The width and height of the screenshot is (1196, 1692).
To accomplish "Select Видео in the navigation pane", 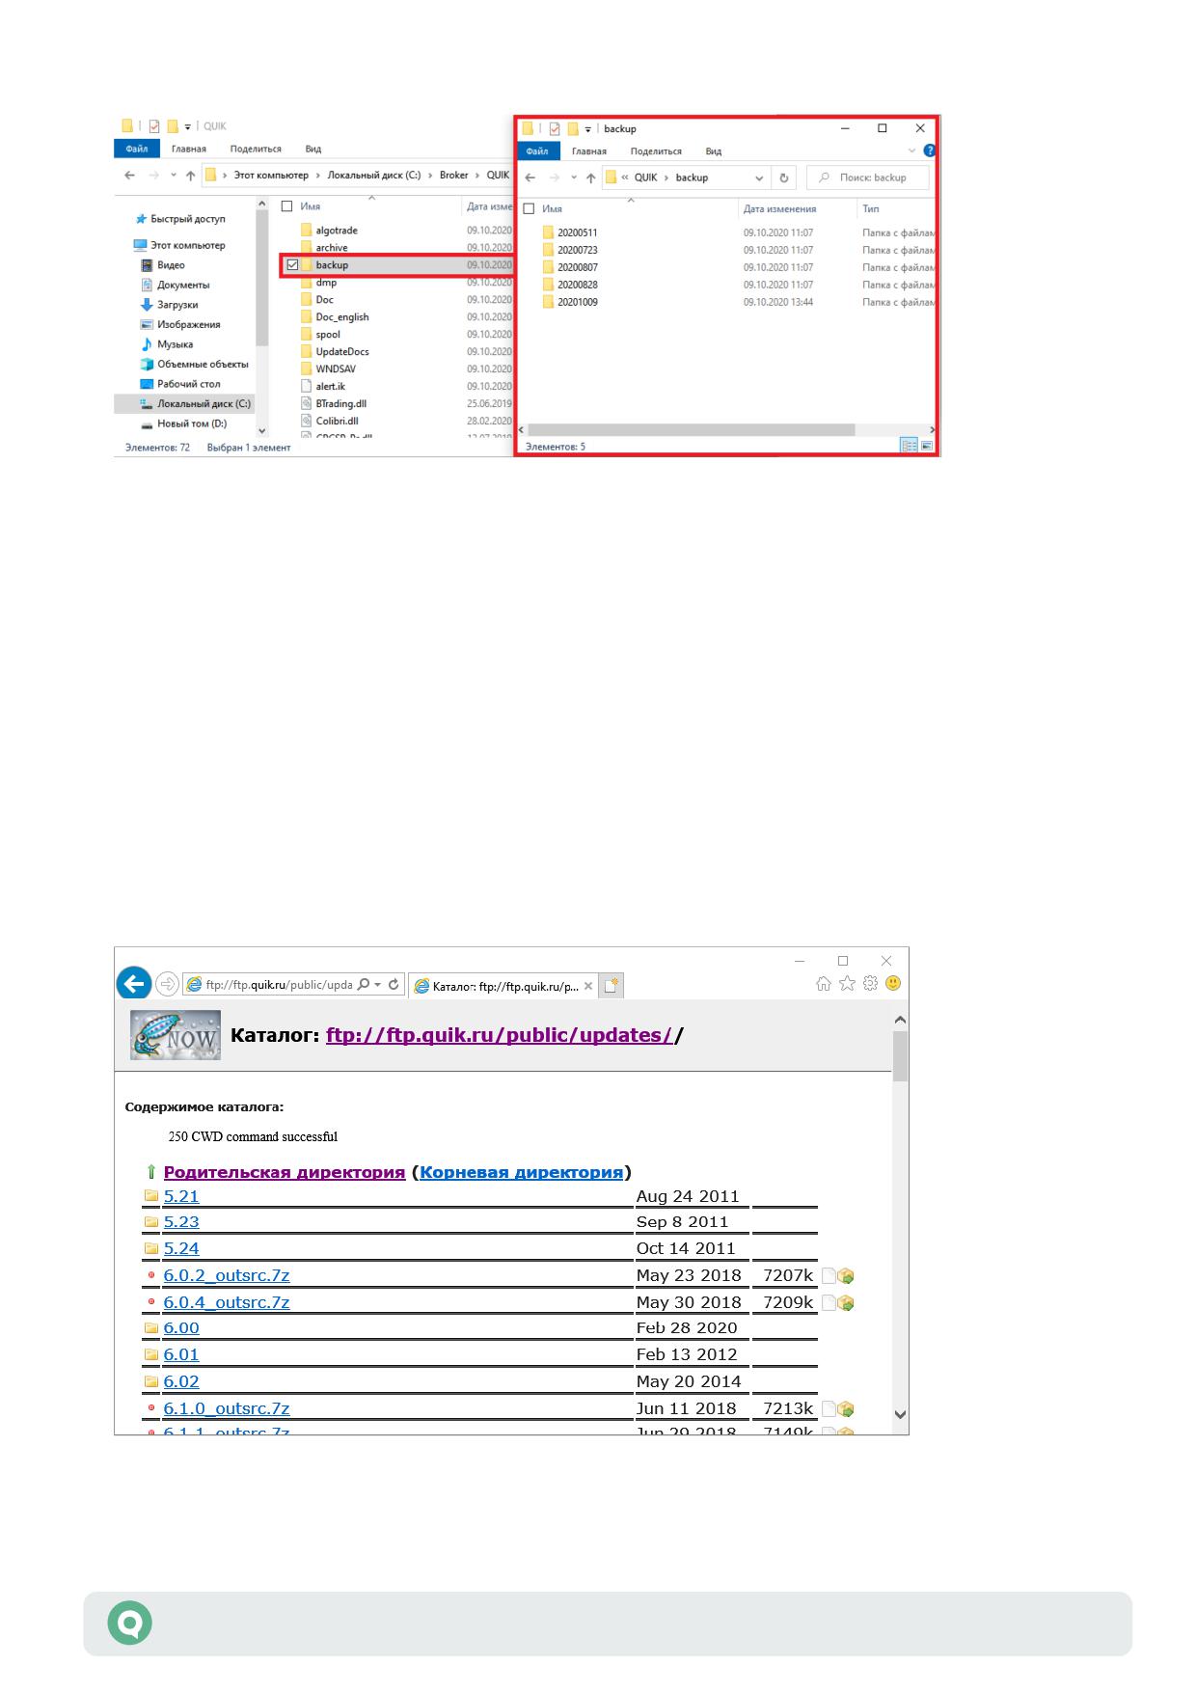I will 170,264.
